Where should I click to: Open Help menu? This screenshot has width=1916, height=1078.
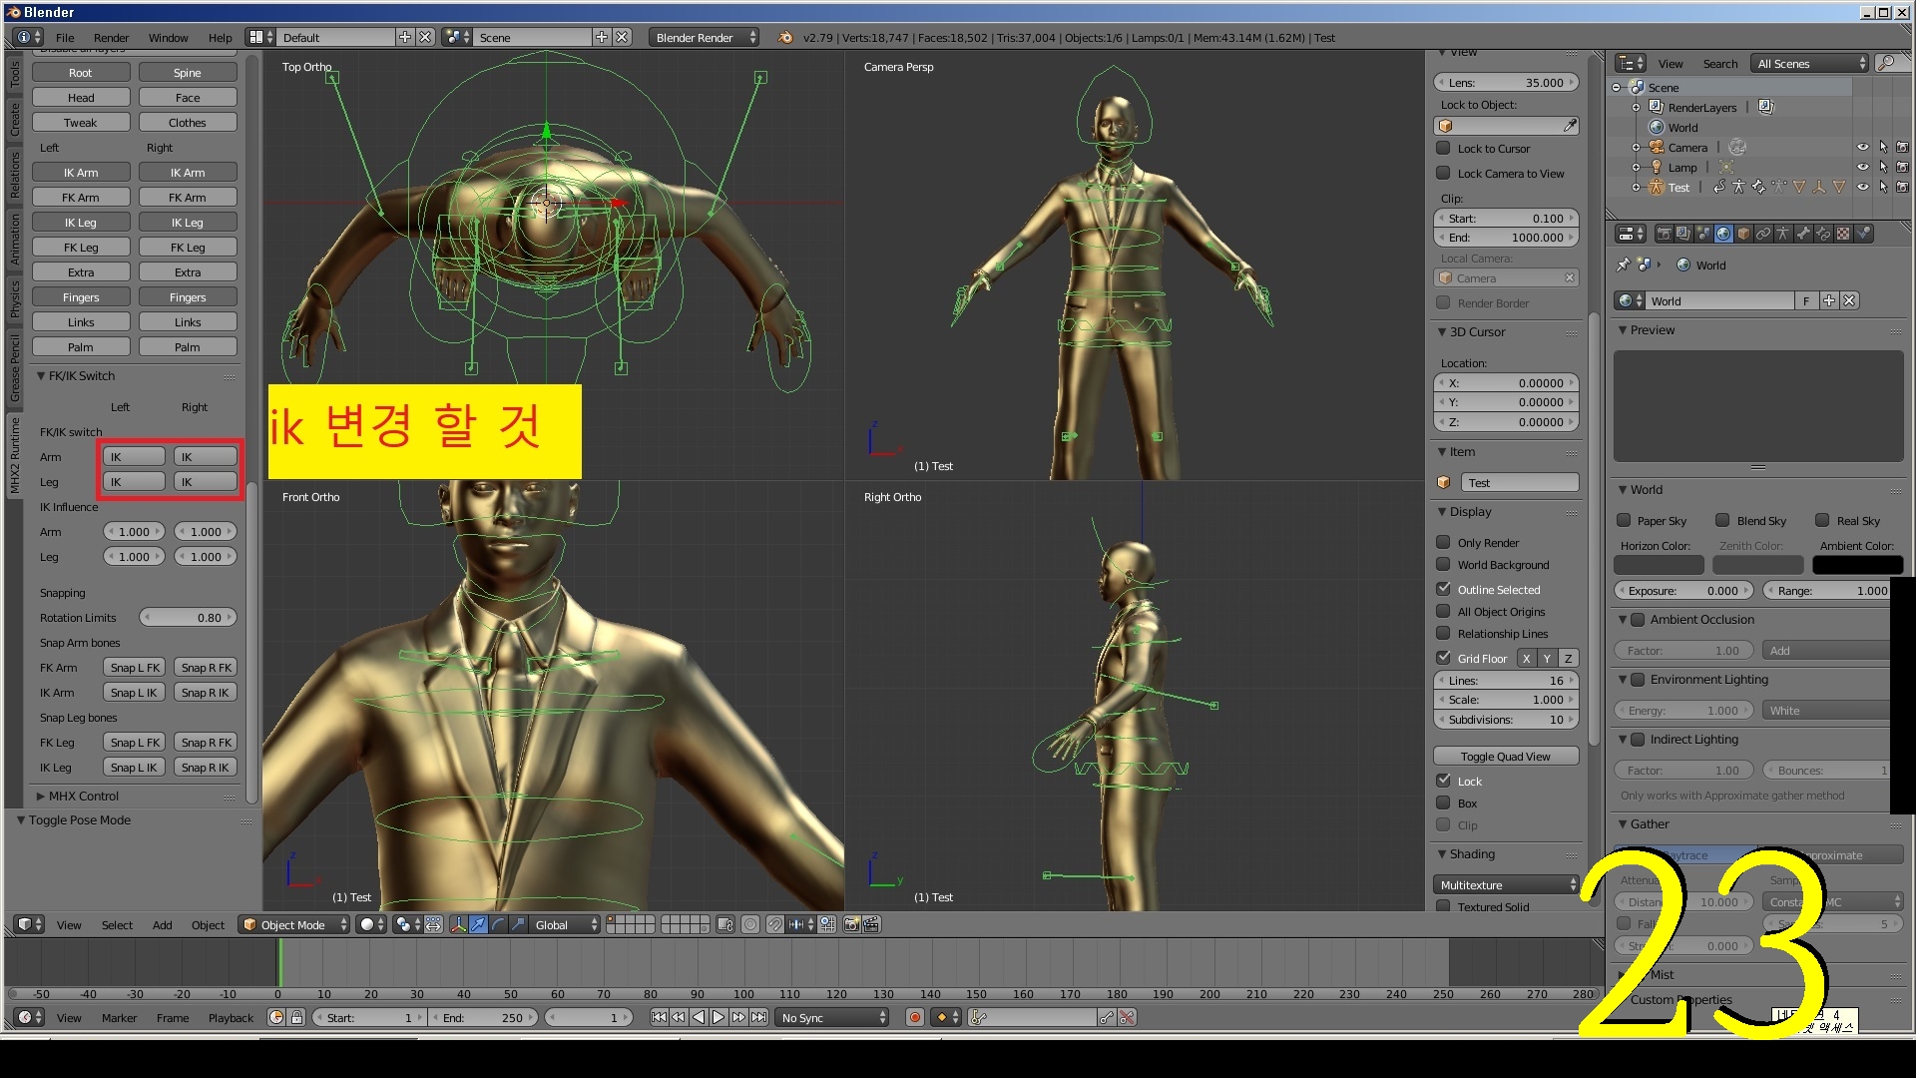220,37
